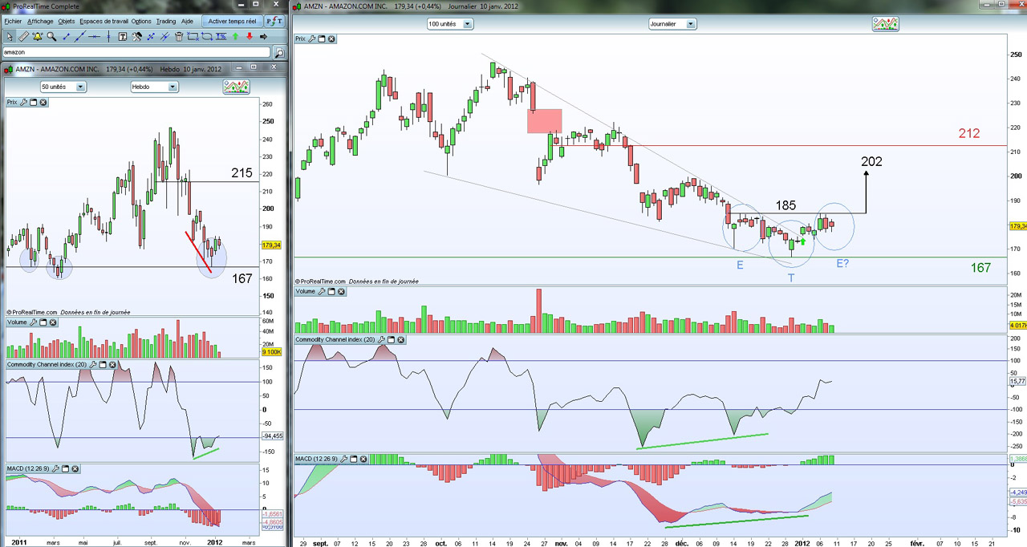Open the Aide menu
Viewport: 1027px width, 547px height.
pyautogui.click(x=187, y=21)
